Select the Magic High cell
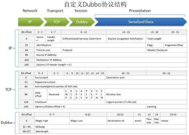The image size is (189, 135). pos(52,121)
